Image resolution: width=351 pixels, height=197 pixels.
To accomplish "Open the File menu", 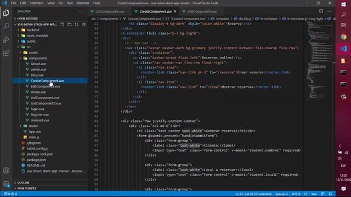I will point(13,3).
